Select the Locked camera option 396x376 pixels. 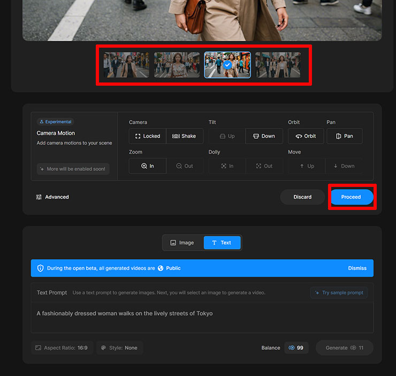pyautogui.click(x=147, y=136)
